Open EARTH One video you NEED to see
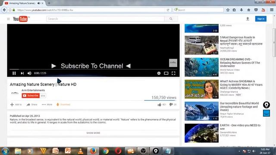 (x=240, y=127)
